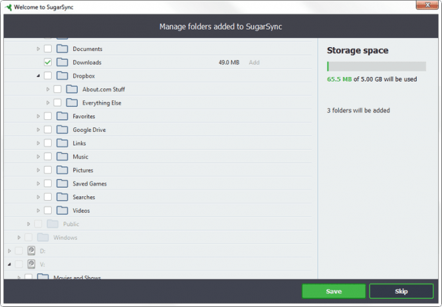Check the Google Drive checkbox

pyautogui.click(x=48, y=129)
